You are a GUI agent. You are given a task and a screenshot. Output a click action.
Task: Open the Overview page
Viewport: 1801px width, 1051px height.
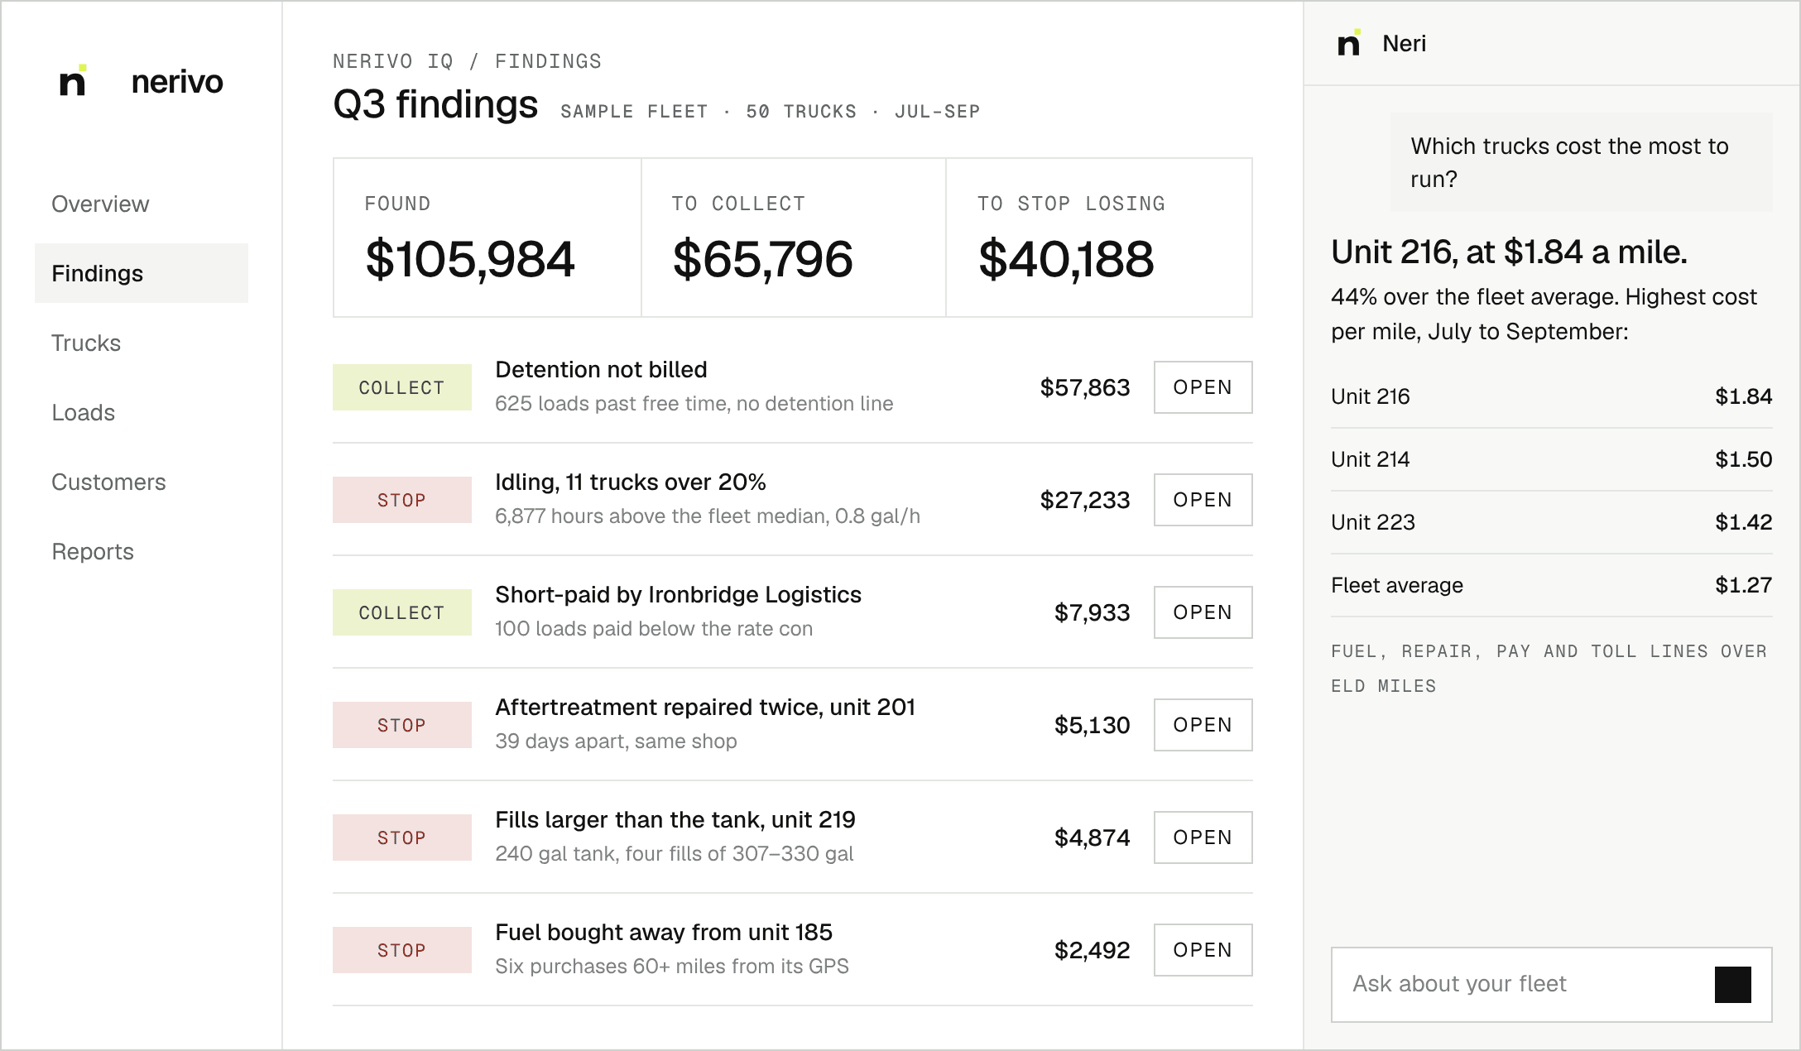(x=142, y=204)
